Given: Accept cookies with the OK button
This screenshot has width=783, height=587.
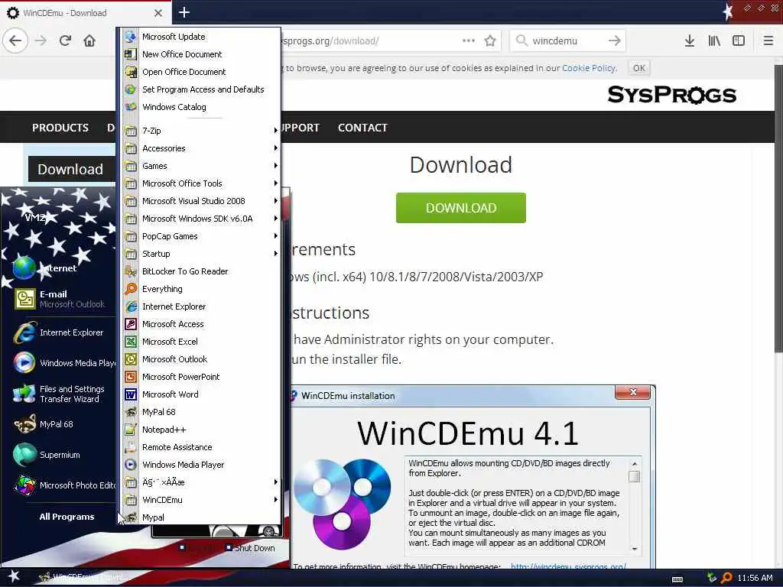Looking at the screenshot, I should [638, 68].
